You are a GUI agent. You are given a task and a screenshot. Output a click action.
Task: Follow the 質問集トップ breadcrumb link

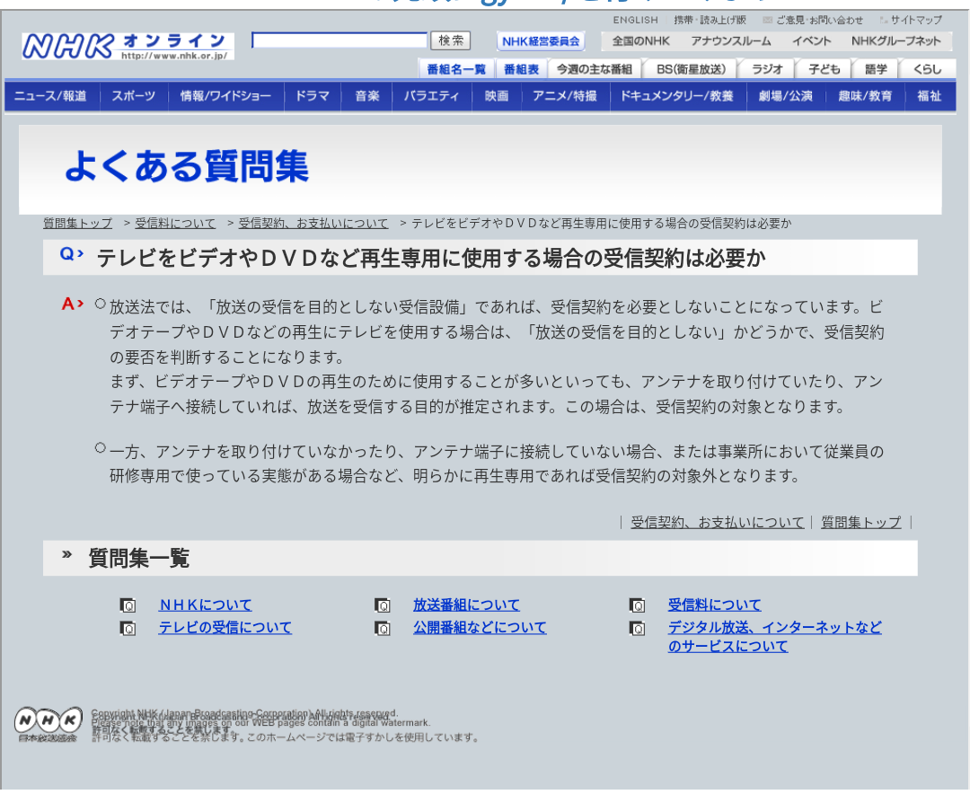(77, 224)
